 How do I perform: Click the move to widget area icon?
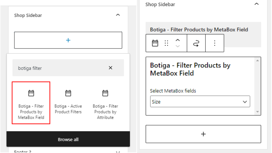(196, 43)
